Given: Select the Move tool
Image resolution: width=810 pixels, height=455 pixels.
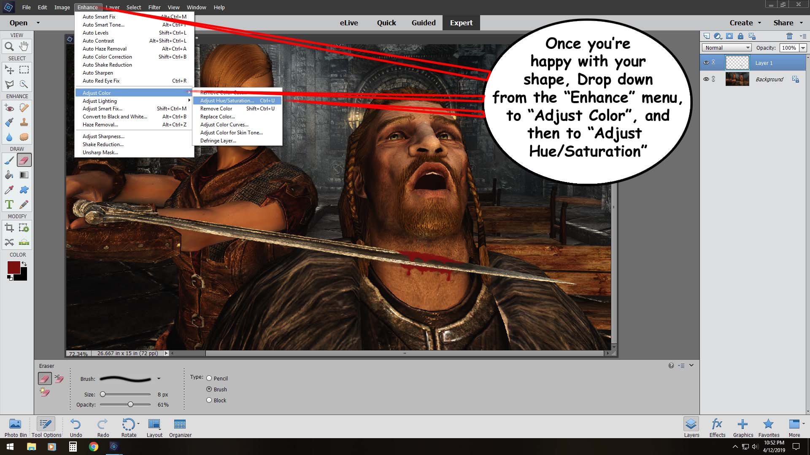Looking at the screenshot, I should click(9, 70).
